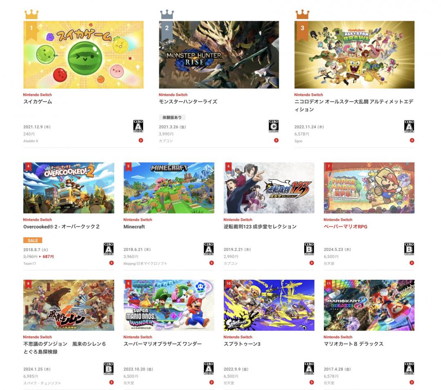
Task: Click the CERO C rating icon for Monster Hunter Rise
Action: pos(273,126)
